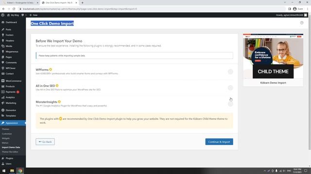Toggle the All in One SEO checkbox
The width and height of the screenshot is (311, 174).
tap(230, 88)
